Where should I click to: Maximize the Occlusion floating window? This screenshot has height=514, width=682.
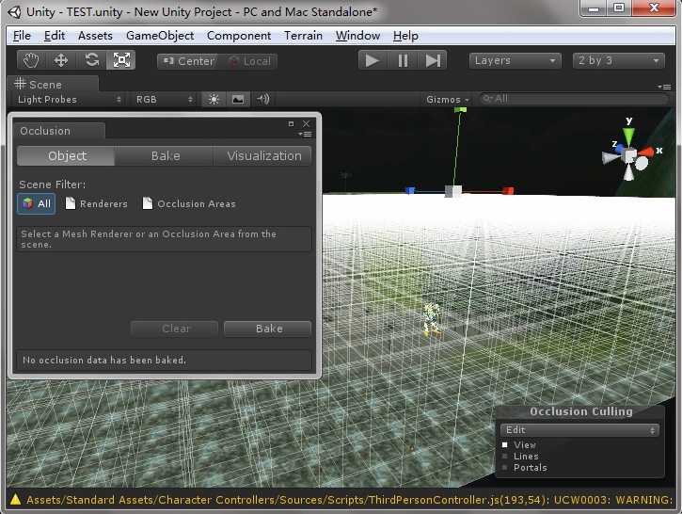pyautogui.click(x=291, y=124)
